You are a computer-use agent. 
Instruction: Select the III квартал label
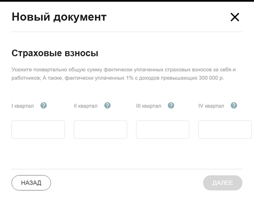148,106
